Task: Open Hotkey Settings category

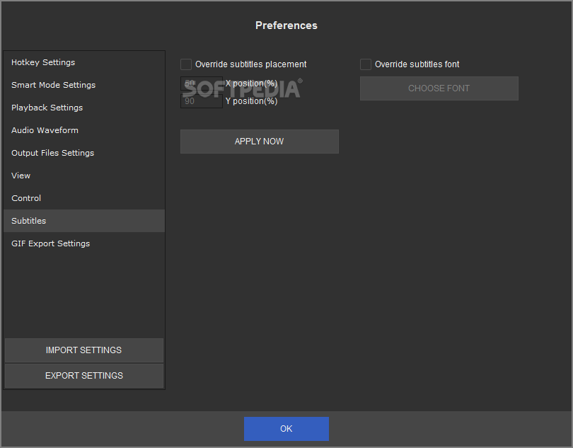Action: click(x=84, y=62)
